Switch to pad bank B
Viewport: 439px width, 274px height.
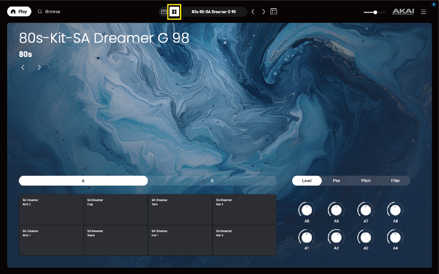212,181
